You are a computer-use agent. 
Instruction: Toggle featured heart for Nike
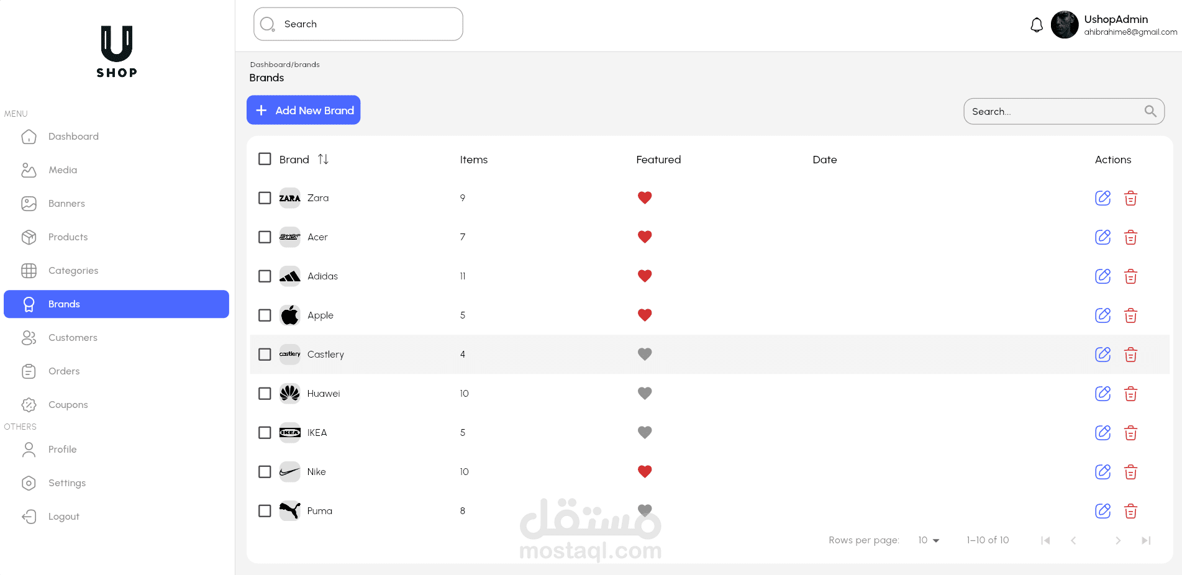645,472
